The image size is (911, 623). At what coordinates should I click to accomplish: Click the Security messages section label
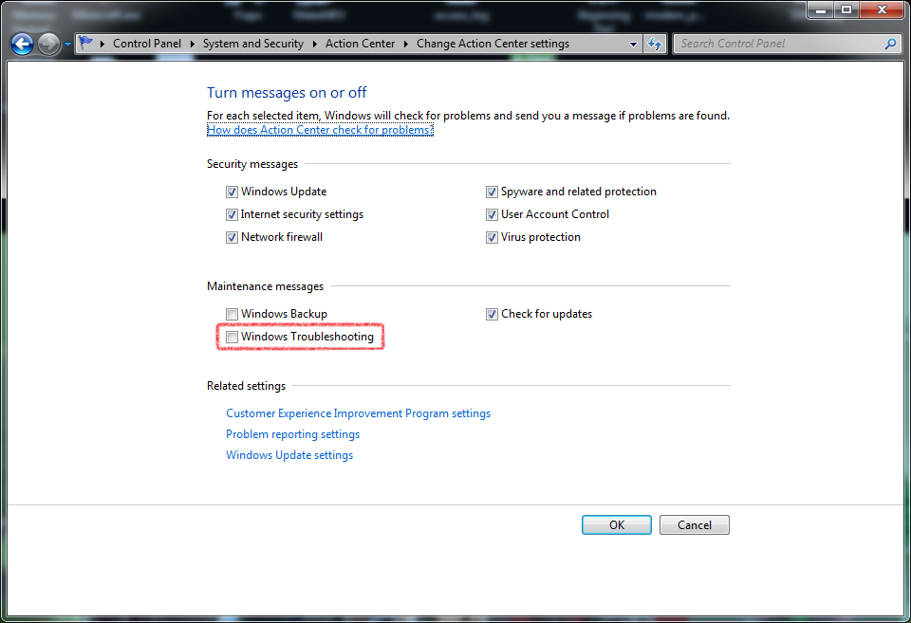click(252, 164)
